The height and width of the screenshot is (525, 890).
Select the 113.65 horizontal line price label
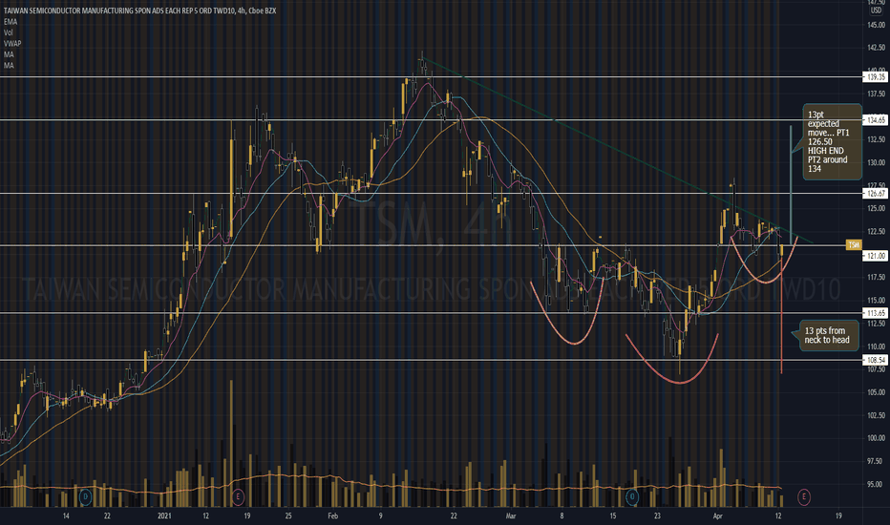876,313
